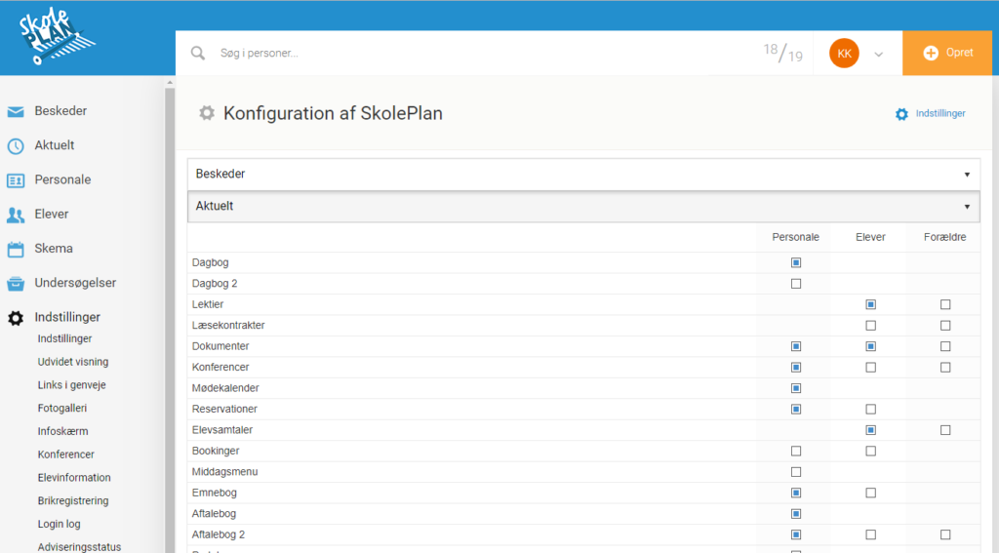
Task: Uncheck Aftalebog for Personale
Action: tap(796, 513)
